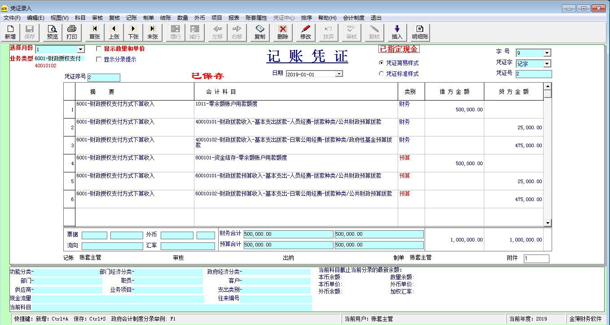Enable 显示数量和单价 checkbox

click(99, 48)
